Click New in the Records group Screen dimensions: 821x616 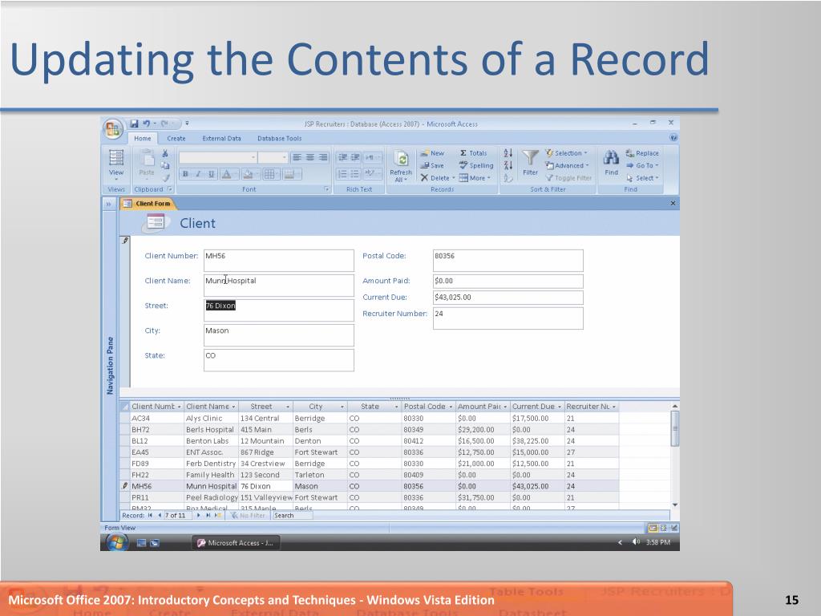432,153
